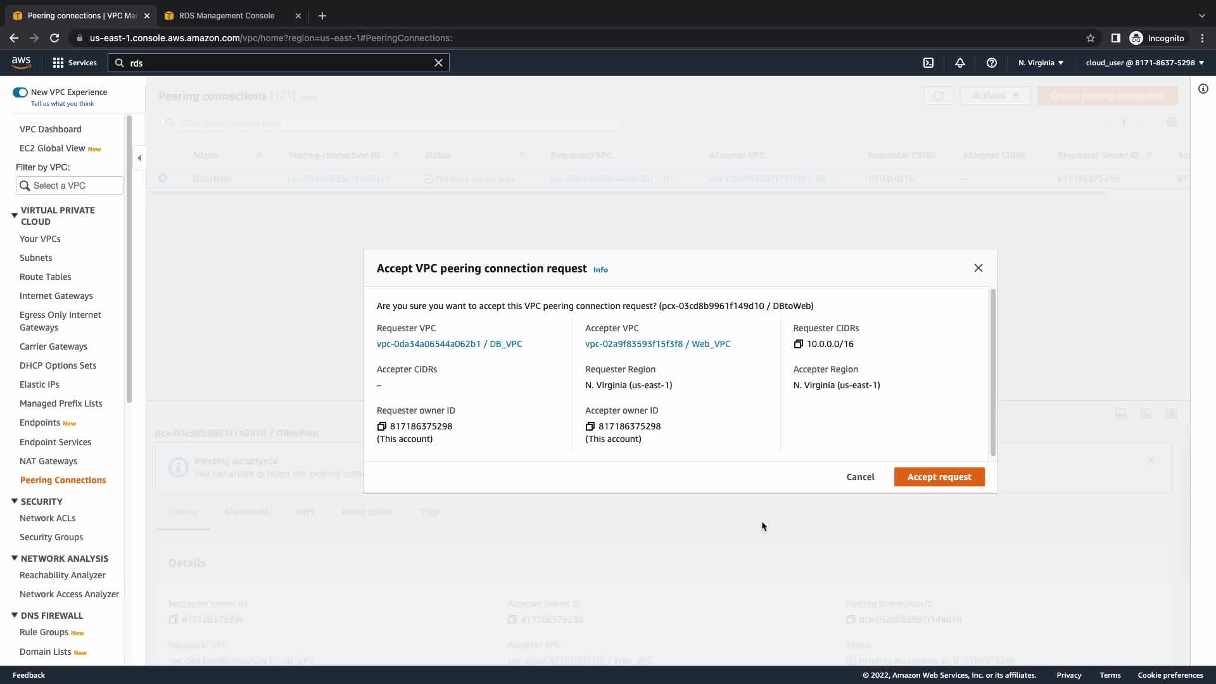The width and height of the screenshot is (1216, 684).
Task: Open the DB_VPC requester VPC link
Action: (449, 344)
